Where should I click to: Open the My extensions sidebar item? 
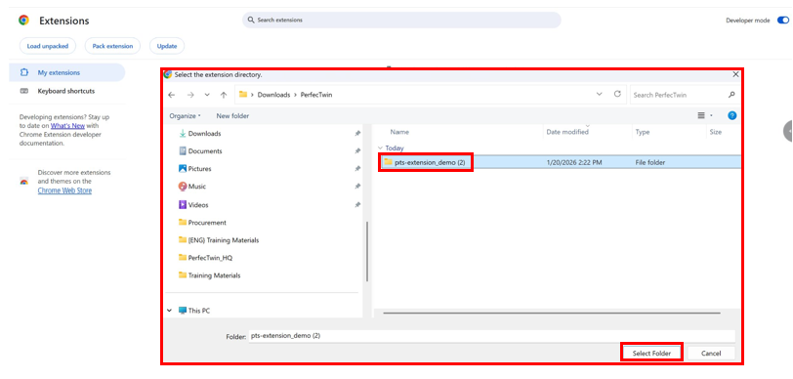tap(66, 72)
